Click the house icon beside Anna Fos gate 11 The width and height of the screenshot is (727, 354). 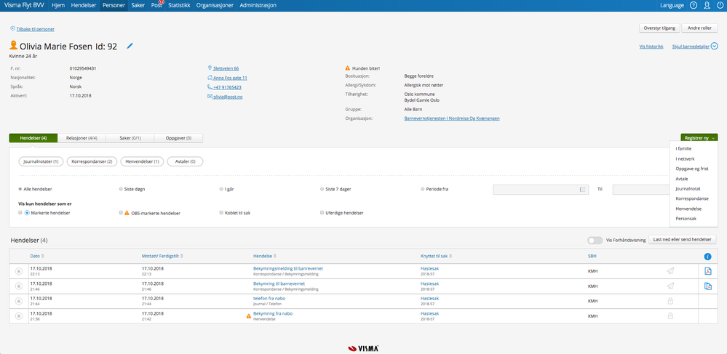(210, 78)
